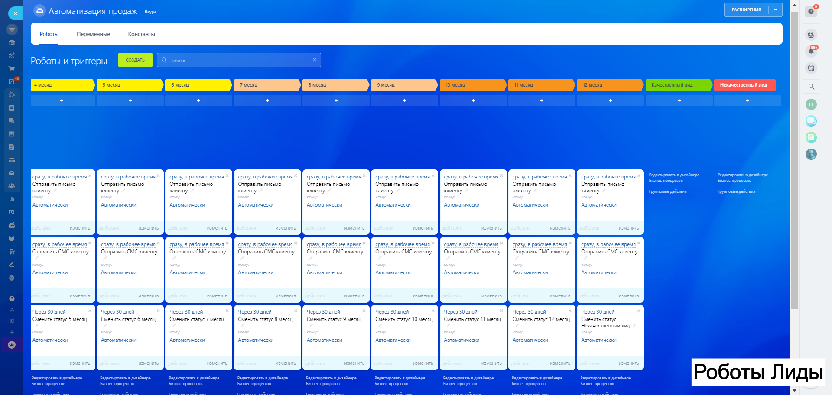Click scrollbar down arrow at right
Screen dimensions: 832x395
(x=794, y=390)
